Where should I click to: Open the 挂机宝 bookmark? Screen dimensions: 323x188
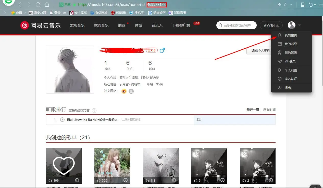(137, 12)
